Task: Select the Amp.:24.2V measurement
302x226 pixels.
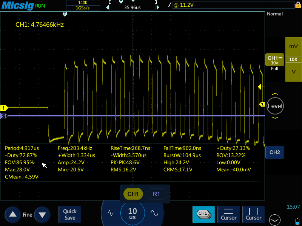Action: (71, 162)
